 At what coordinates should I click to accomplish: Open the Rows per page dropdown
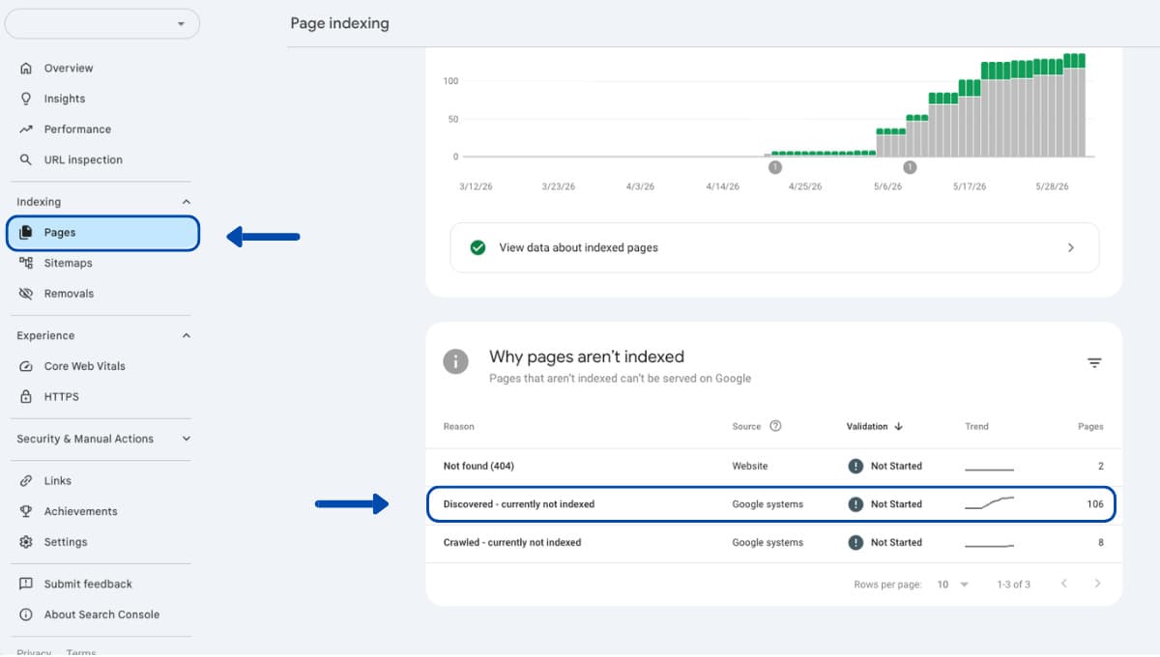pos(952,585)
